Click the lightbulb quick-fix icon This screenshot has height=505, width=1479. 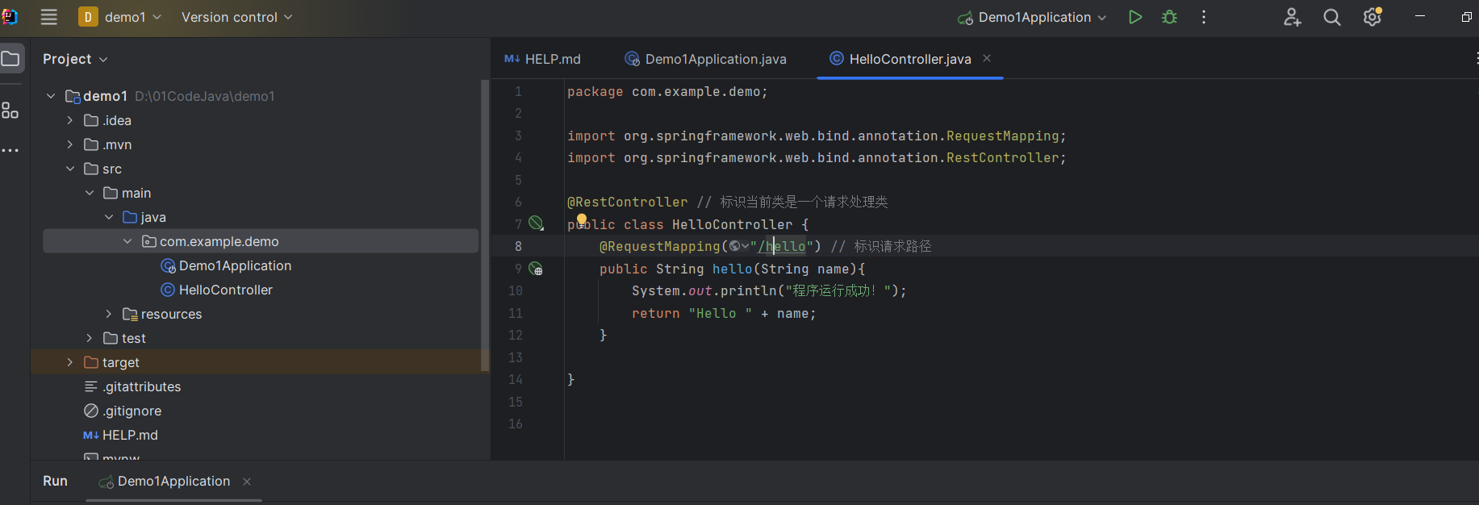[582, 219]
